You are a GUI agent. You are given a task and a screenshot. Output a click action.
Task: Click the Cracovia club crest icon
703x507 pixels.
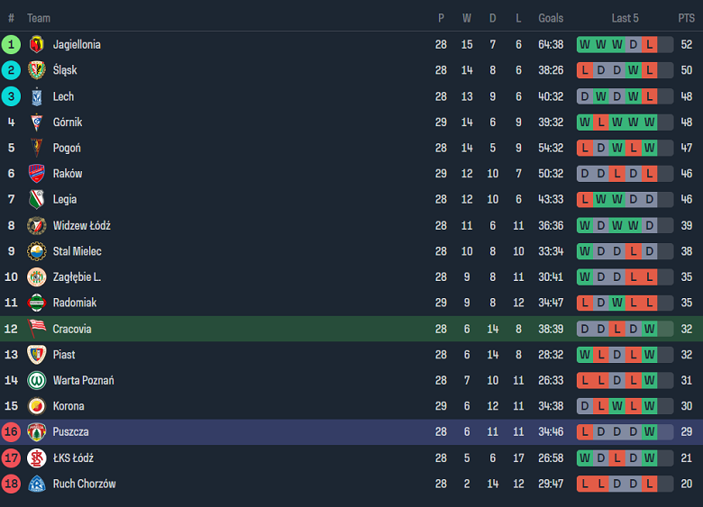tap(36, 329)
